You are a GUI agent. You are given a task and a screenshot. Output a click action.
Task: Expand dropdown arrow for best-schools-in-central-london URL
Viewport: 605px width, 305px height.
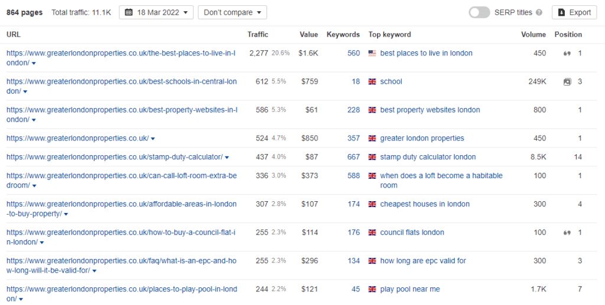pyautogui.click(x=25, y=91)
